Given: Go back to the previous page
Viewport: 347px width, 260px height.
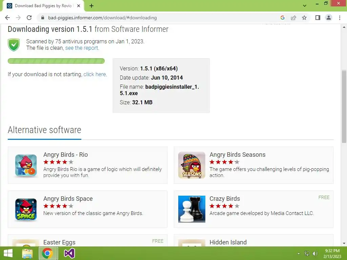Looking at the screenshot, I should click(x=7, y=18).
